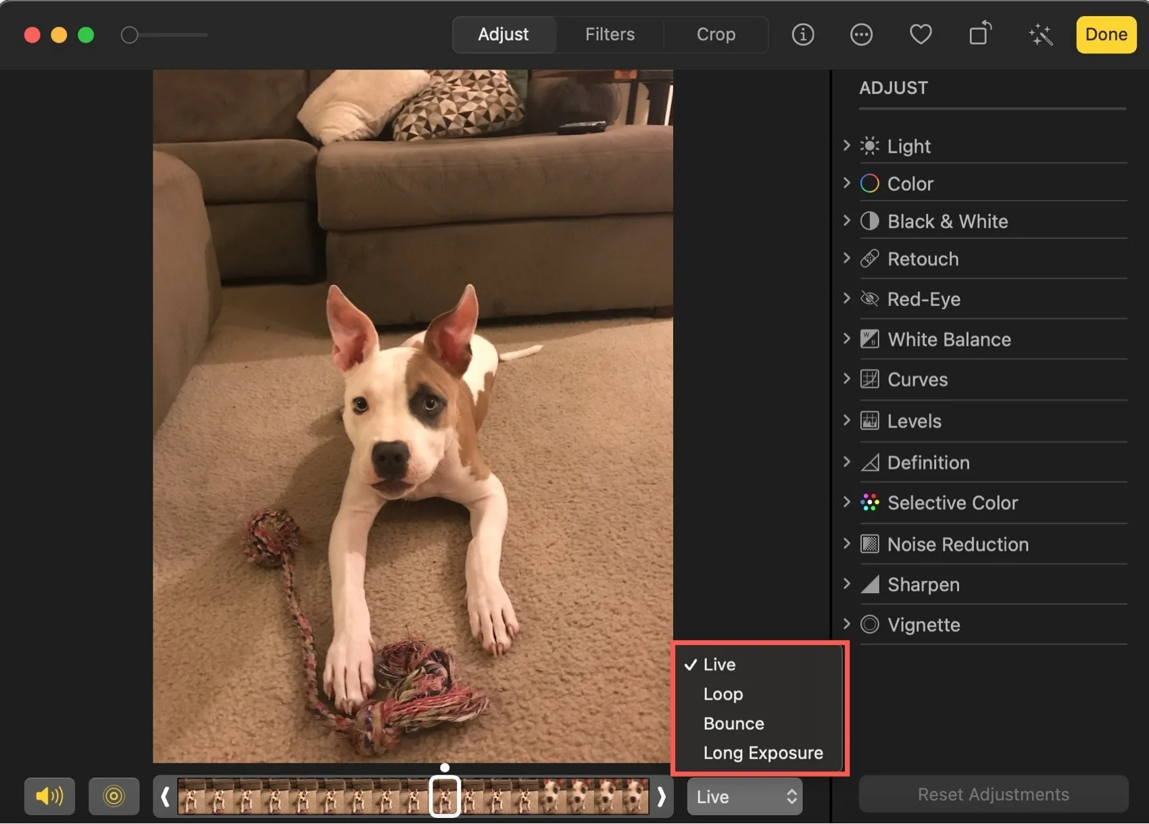This screenshot has width=1149, height=824.
Task: Expand the Sharpen section
Action: click(x=846, y=584)
